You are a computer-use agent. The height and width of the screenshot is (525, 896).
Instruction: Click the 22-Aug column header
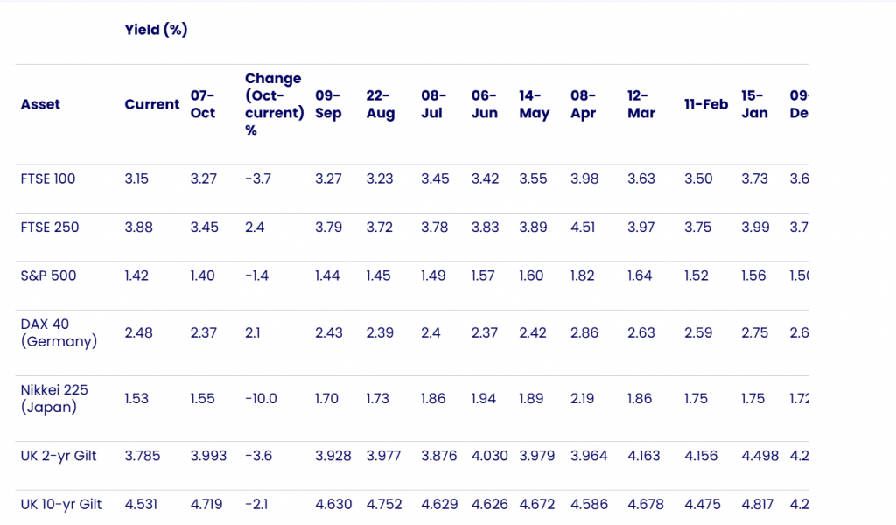tap(381, 104)
